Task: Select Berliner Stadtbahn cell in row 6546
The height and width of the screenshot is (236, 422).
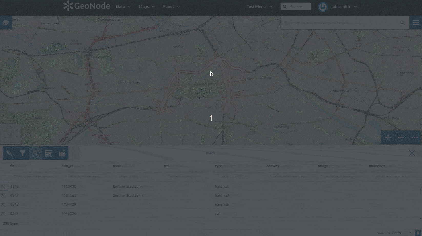Action: 128,186
